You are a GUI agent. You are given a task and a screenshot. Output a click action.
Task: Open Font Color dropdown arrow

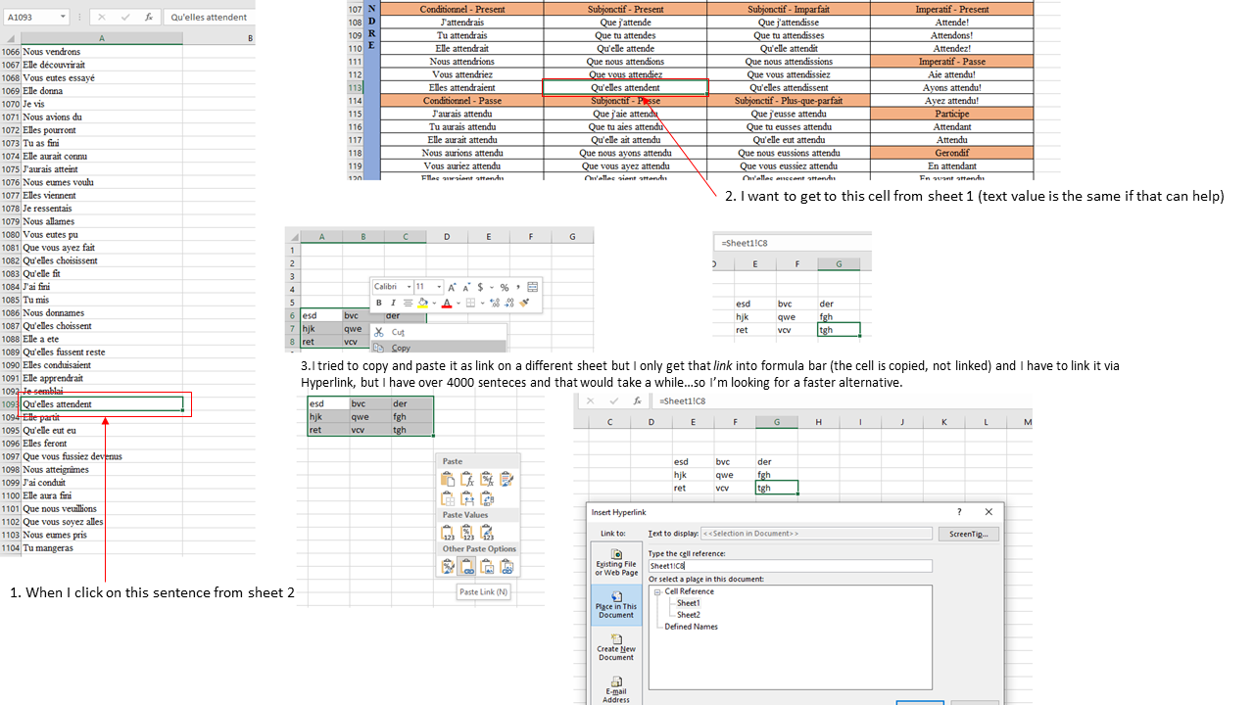coord(458,303)
